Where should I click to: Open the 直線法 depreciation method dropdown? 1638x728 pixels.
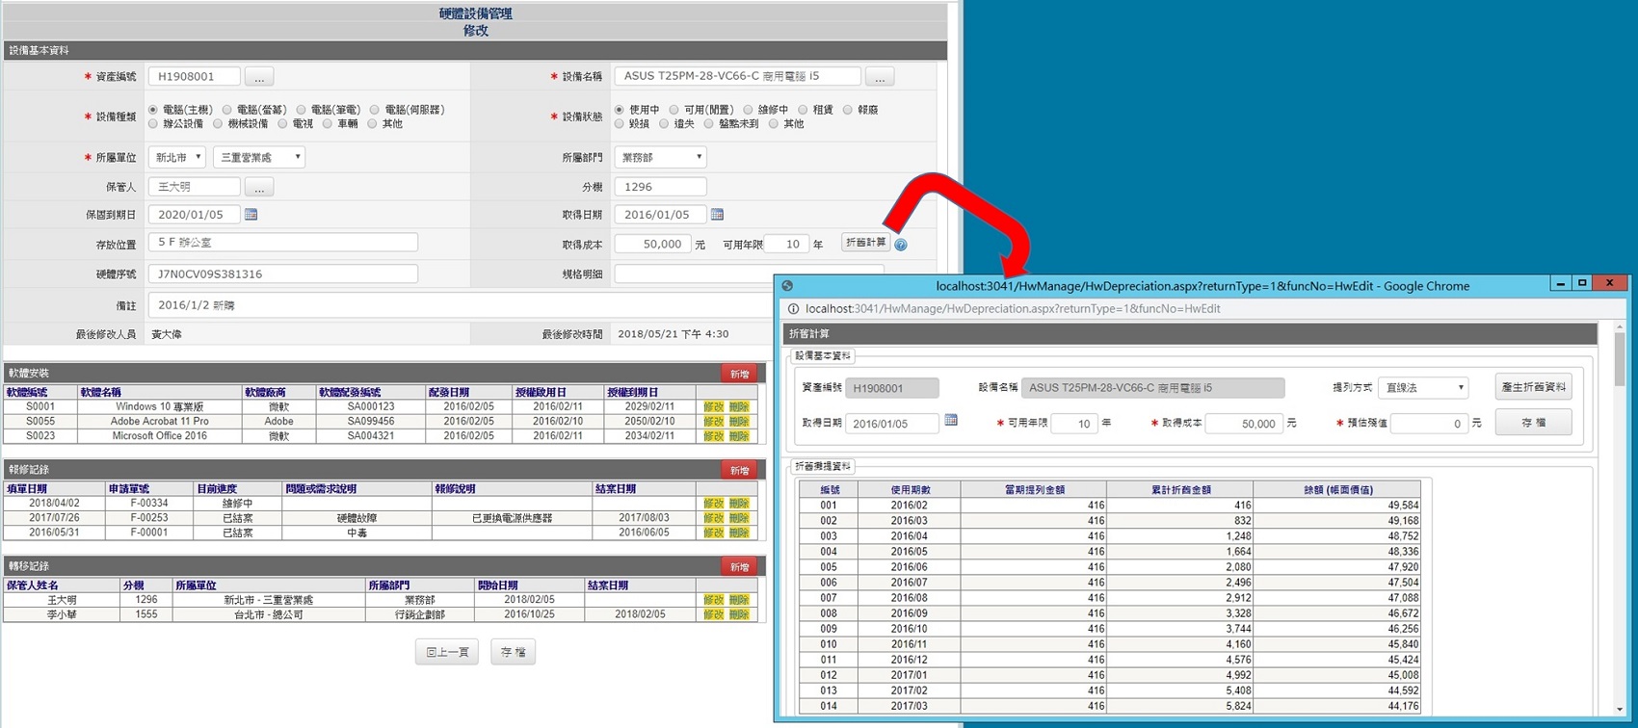[1423, 387]
